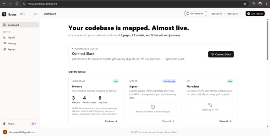
Task: Click the BETA badge next to Novus
Action: 22,14
